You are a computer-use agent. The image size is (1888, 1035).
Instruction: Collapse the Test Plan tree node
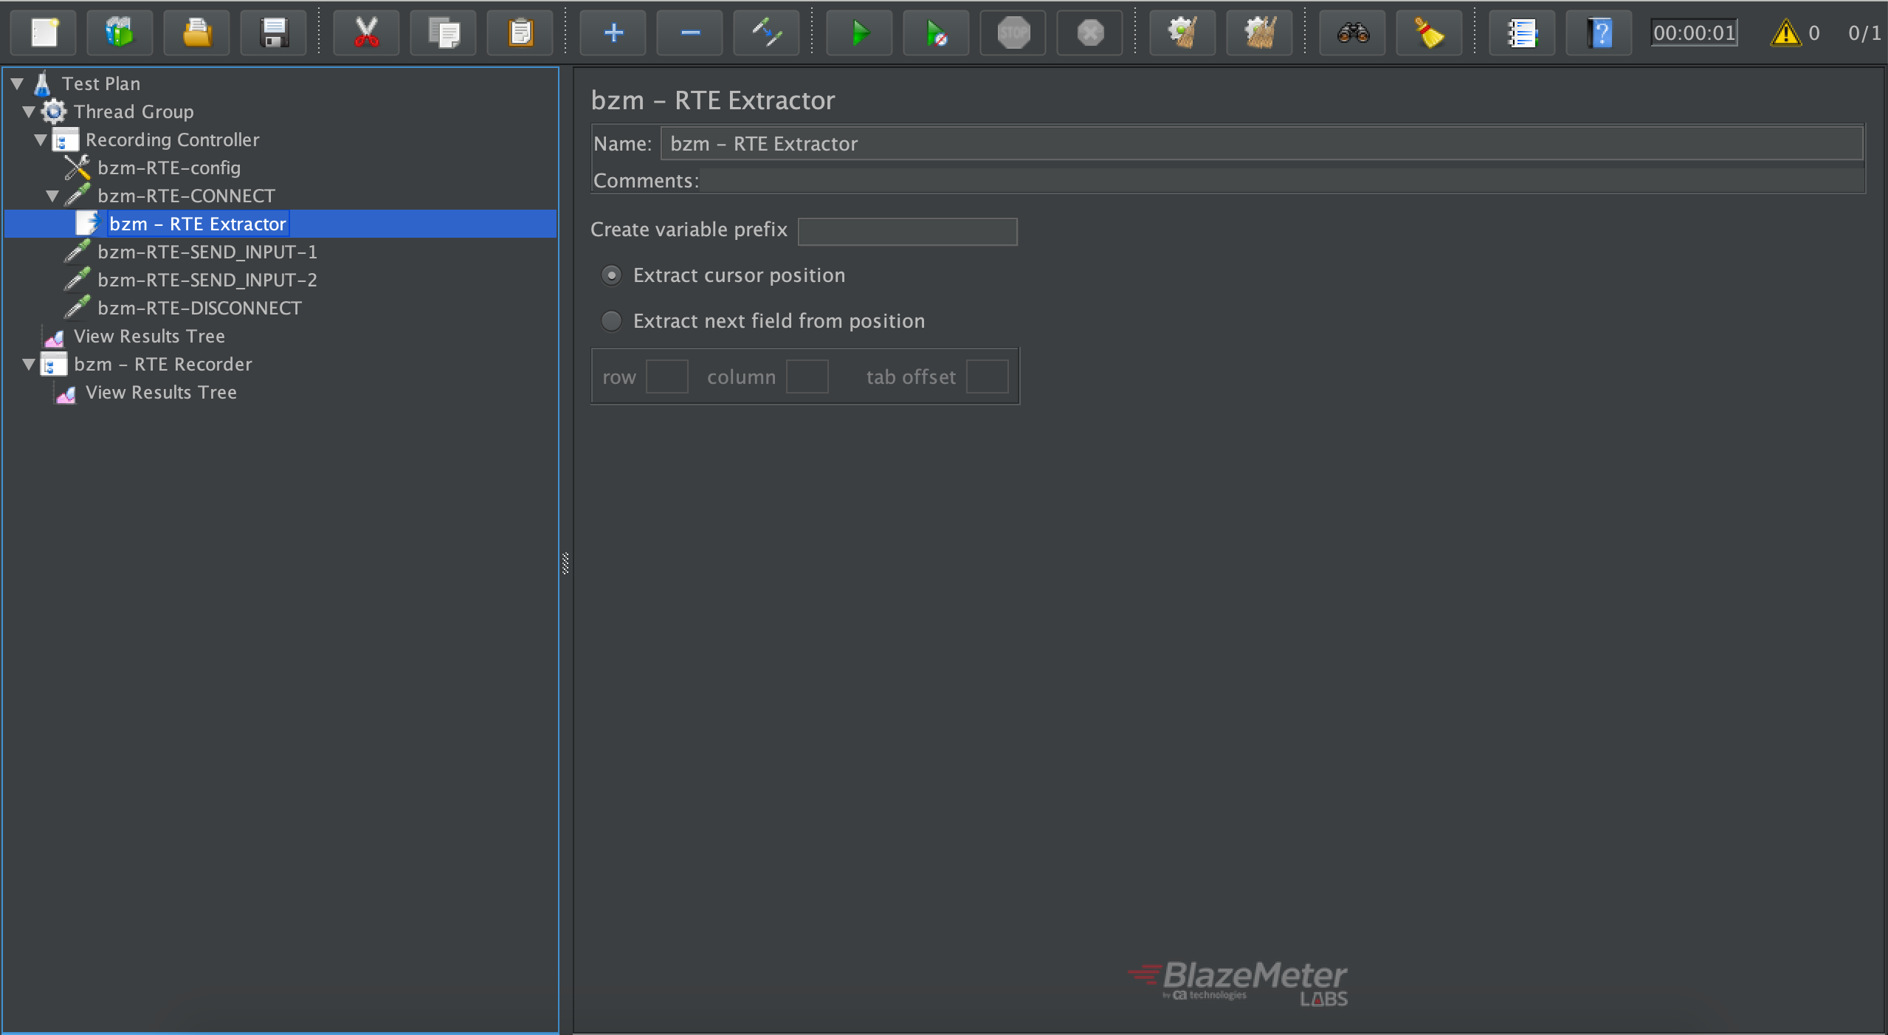pyautogui.click(x=18, y=83)
